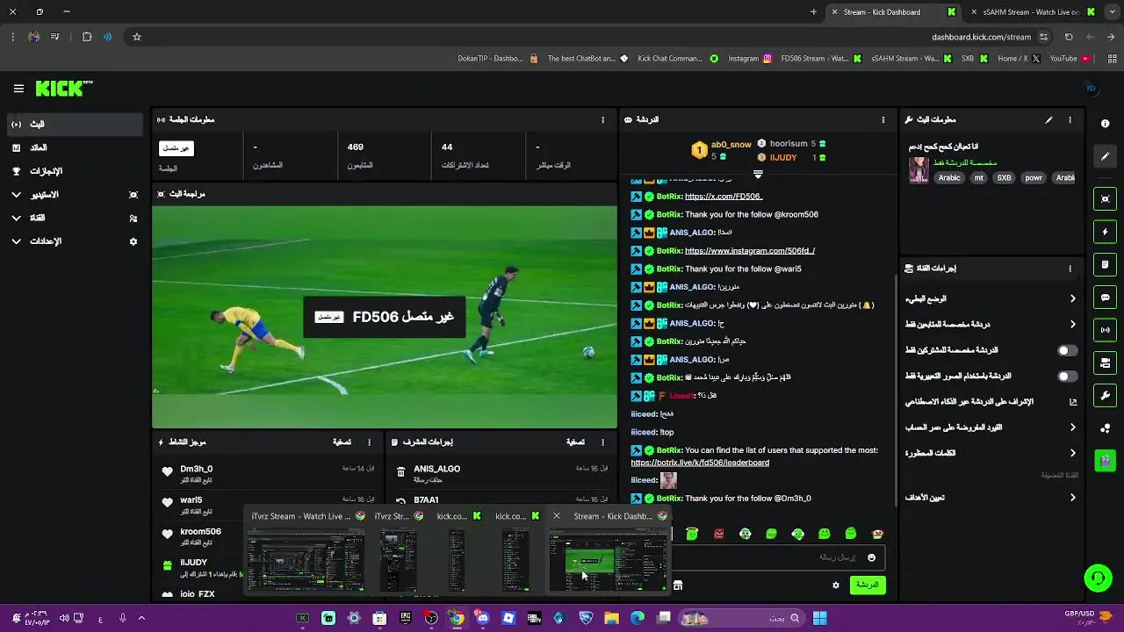Expand the Channel sidebar section

[x=16, y=218]
